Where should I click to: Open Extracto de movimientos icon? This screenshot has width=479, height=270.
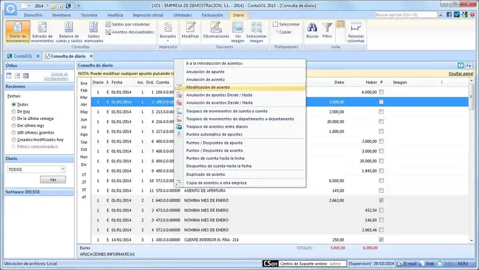coord(43,27)
